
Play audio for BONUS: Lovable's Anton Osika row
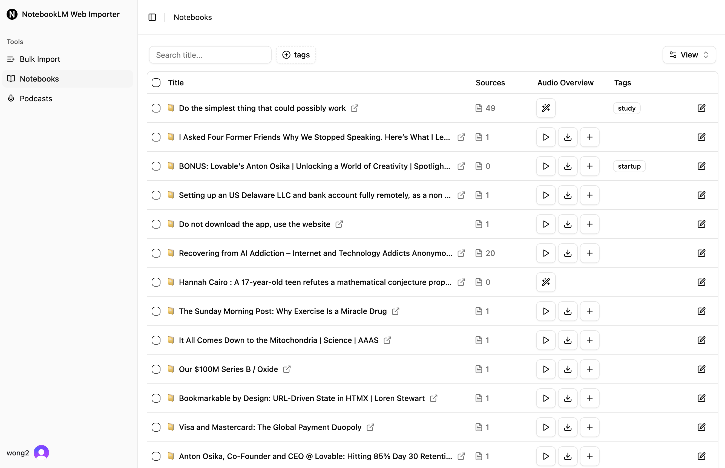546,166
